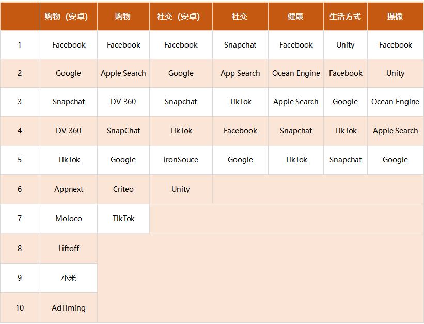This screenshot has width=424, height=324.
Task: Select the Appnext cell
Action: pyautogui.click(x=69, y=189)
